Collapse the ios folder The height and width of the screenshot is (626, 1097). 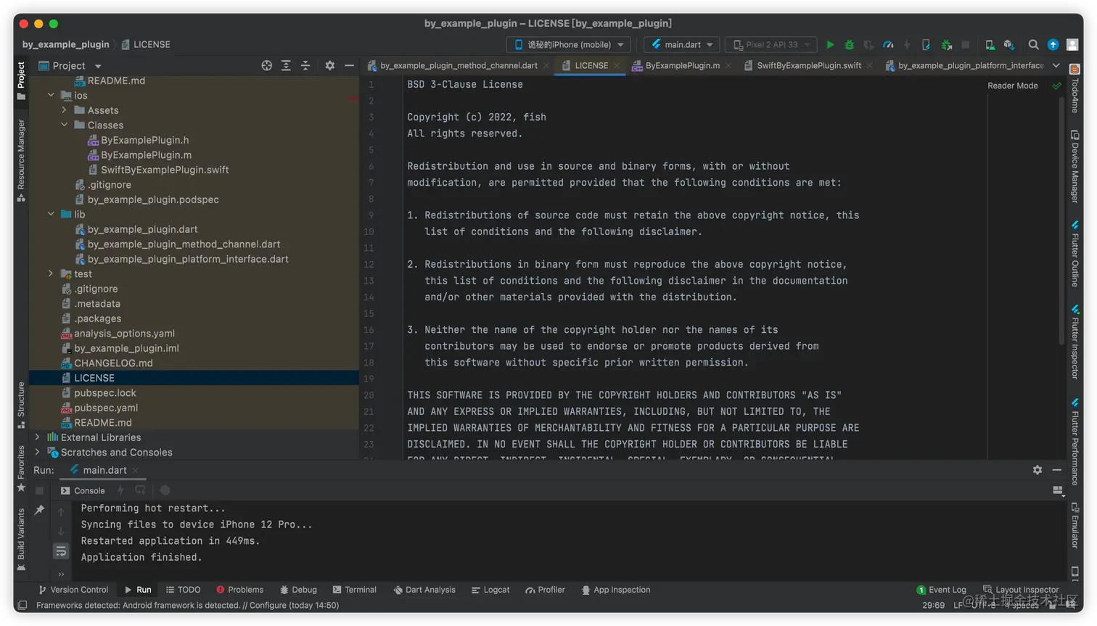(51, 95)
